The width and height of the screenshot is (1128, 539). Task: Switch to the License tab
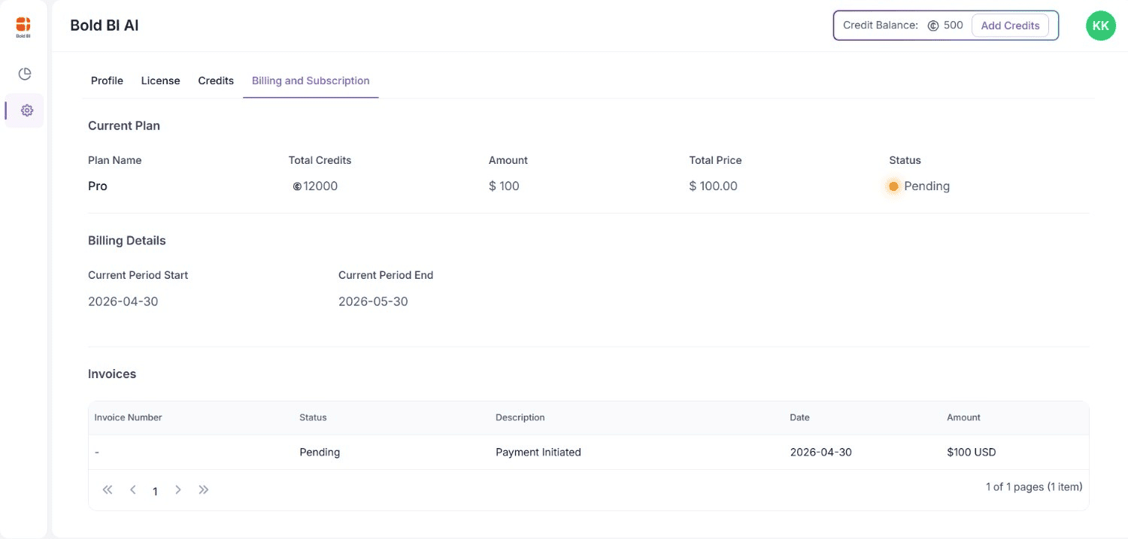point(160,80)
